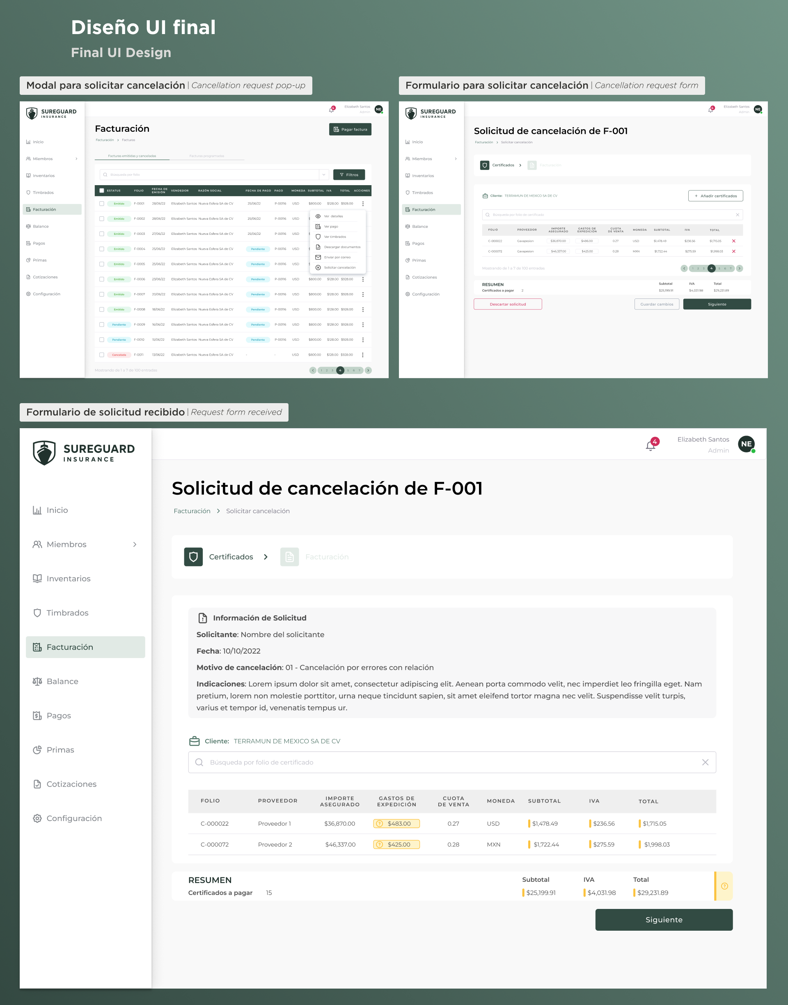Image resolution: width=788 pixels, height=1005 pixels.
Task: Click the Añadir certificados button
Action: point(715,196)
